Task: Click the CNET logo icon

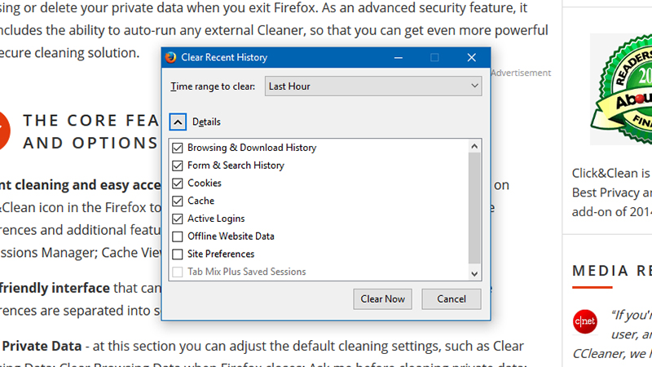Action: 584,321
